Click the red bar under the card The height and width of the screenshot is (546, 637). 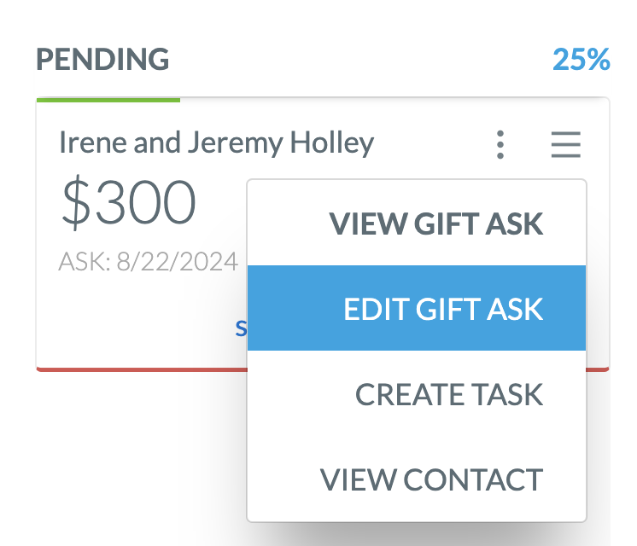137,369
